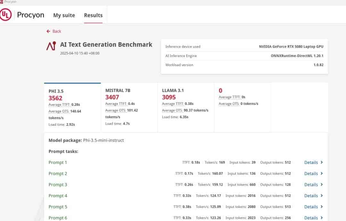The width and height of the screenshot is (346, 221).
Task: Click NVIDIA GeForce RTX 5080 Laptop GPU value
Action: pos(291,46)
